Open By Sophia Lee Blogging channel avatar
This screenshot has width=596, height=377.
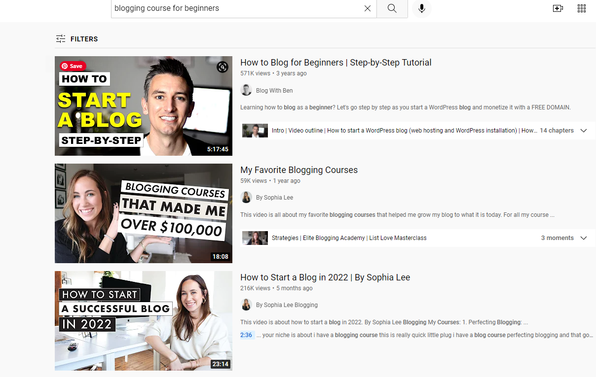coord(246,305)
